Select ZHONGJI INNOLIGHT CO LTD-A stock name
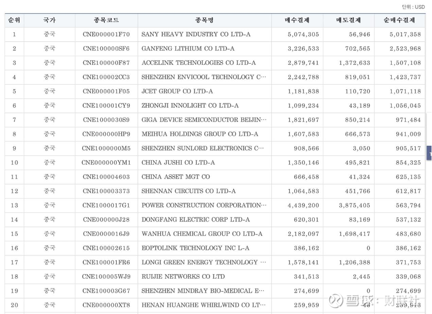432x314 pixels. point(190,105)
